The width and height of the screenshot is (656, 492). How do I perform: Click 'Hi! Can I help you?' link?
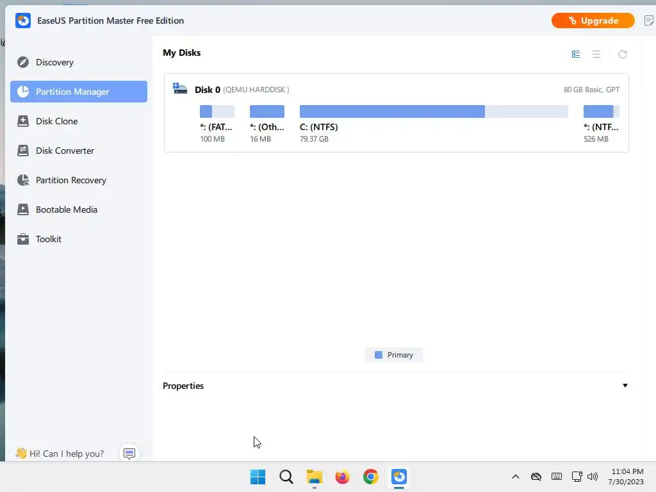67,454
